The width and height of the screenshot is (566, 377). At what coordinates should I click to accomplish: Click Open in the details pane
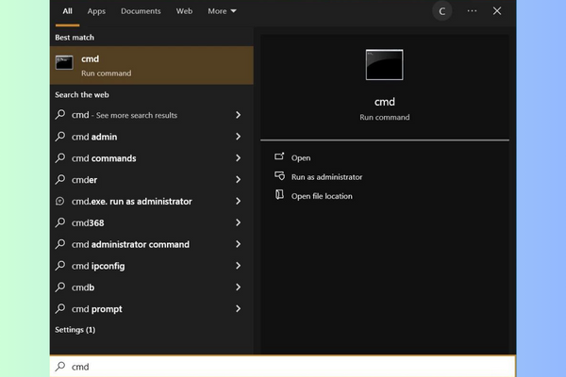[x=301, y=158]
